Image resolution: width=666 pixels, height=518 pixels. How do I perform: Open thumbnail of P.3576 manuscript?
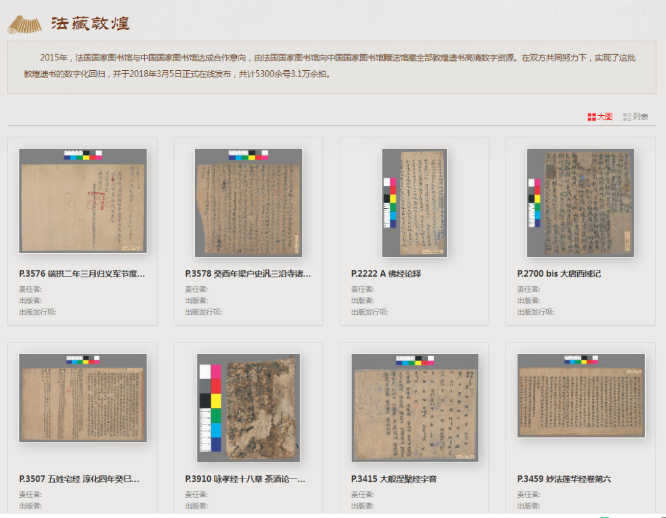click(x=83, y=201)
